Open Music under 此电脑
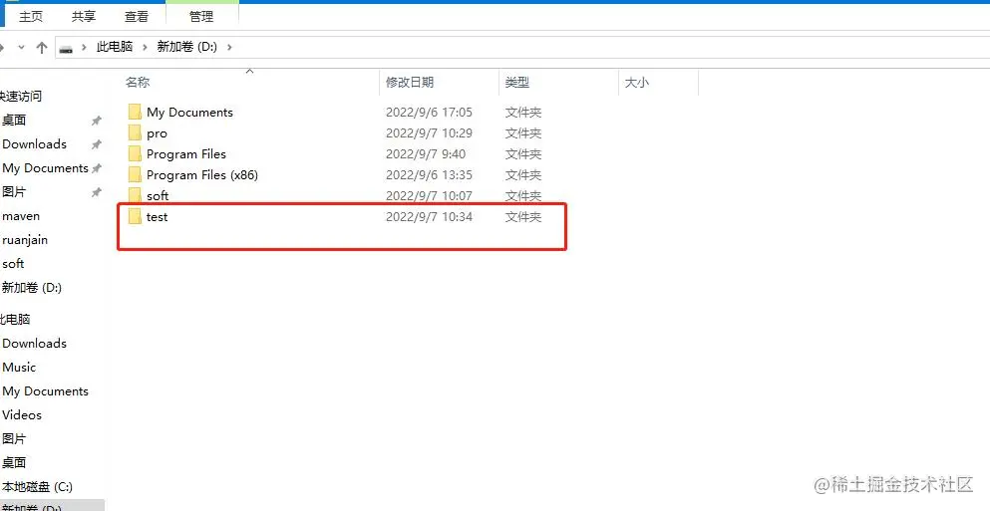 19,368
